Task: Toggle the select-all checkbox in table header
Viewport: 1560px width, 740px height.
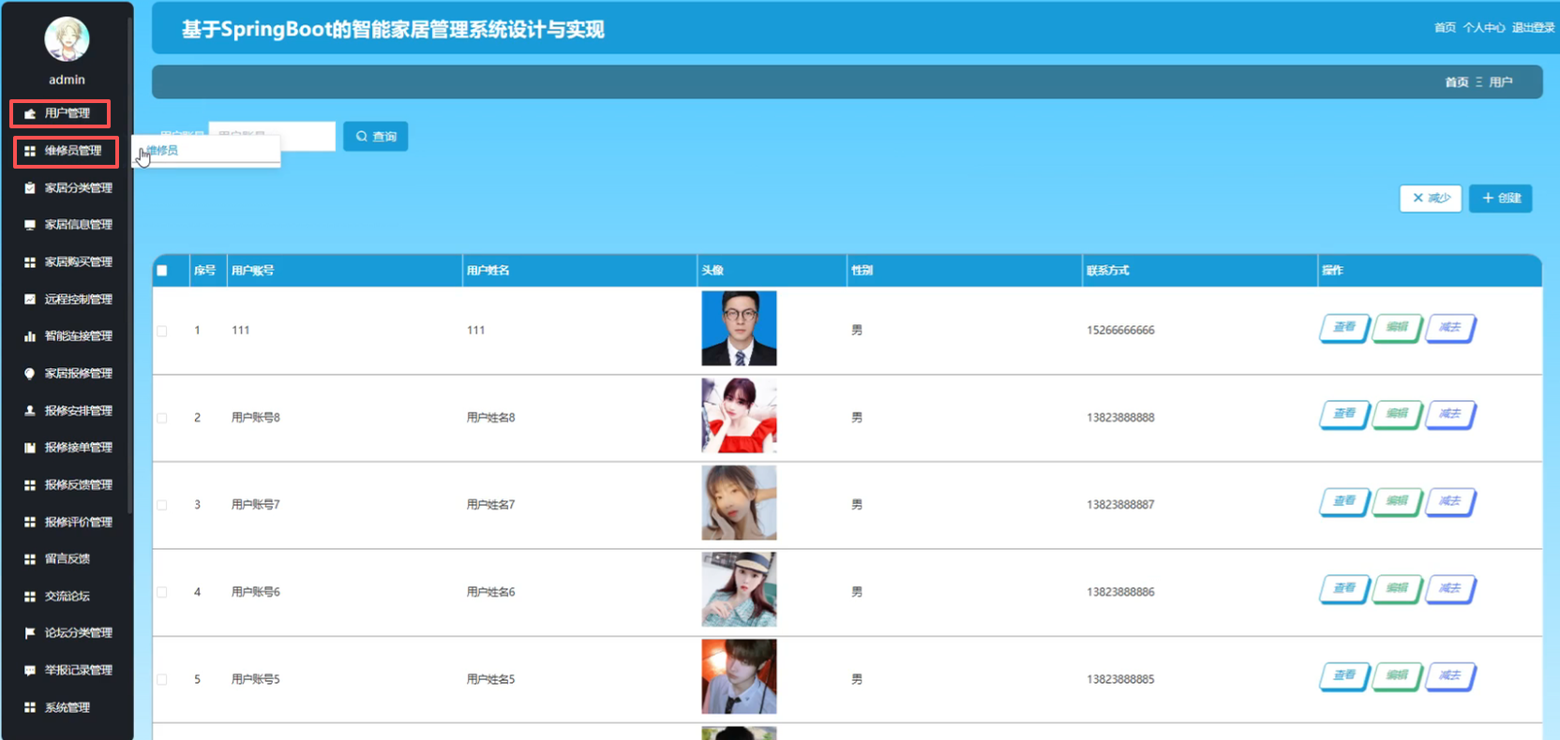Action: pos(162,271)
